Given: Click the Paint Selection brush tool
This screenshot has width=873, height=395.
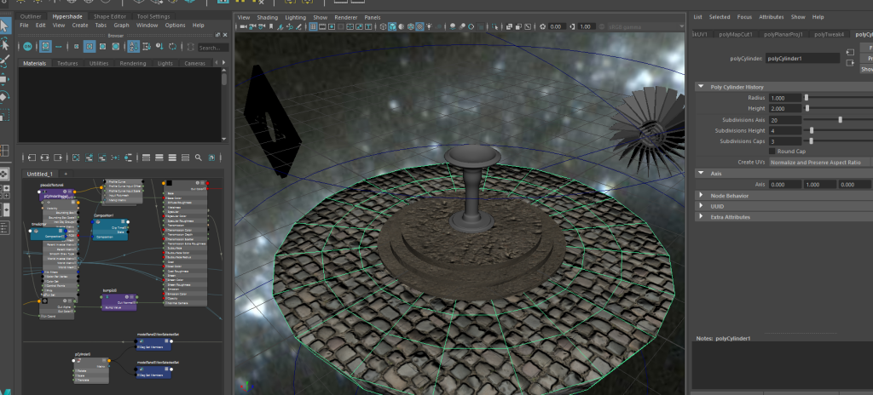Looking at the screenshot, I should (x=6, y=61).
